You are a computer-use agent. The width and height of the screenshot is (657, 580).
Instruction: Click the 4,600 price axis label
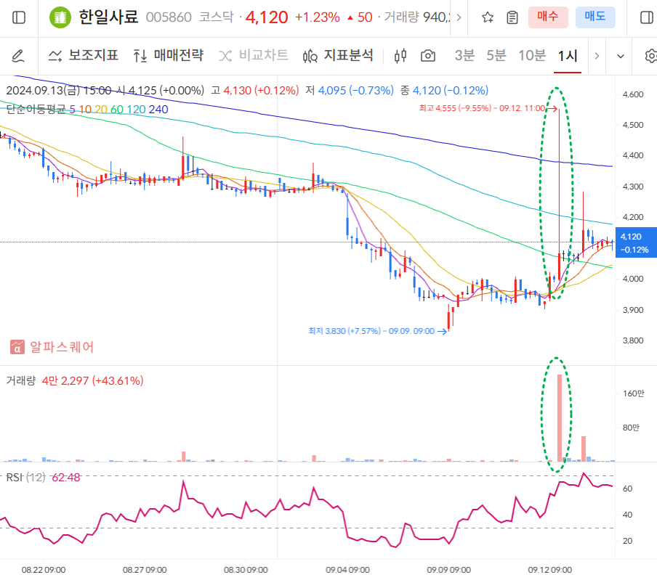[x=633, y=94]
